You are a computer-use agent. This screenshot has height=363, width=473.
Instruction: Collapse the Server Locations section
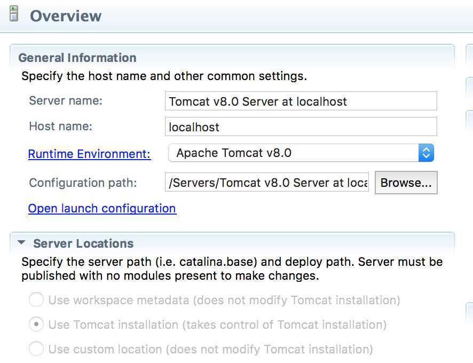pyautogui.click(x=21, y=242)
